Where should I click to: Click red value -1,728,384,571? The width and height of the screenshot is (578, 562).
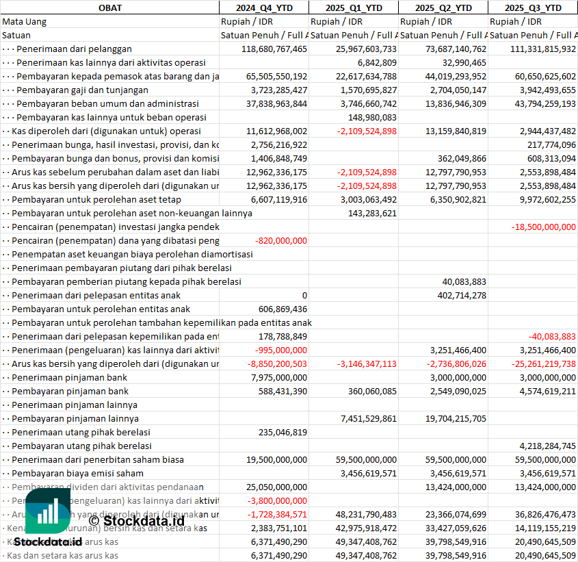[277, 513]
